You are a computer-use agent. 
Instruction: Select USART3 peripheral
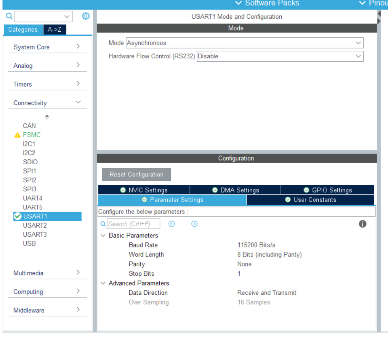coord(35,234)
